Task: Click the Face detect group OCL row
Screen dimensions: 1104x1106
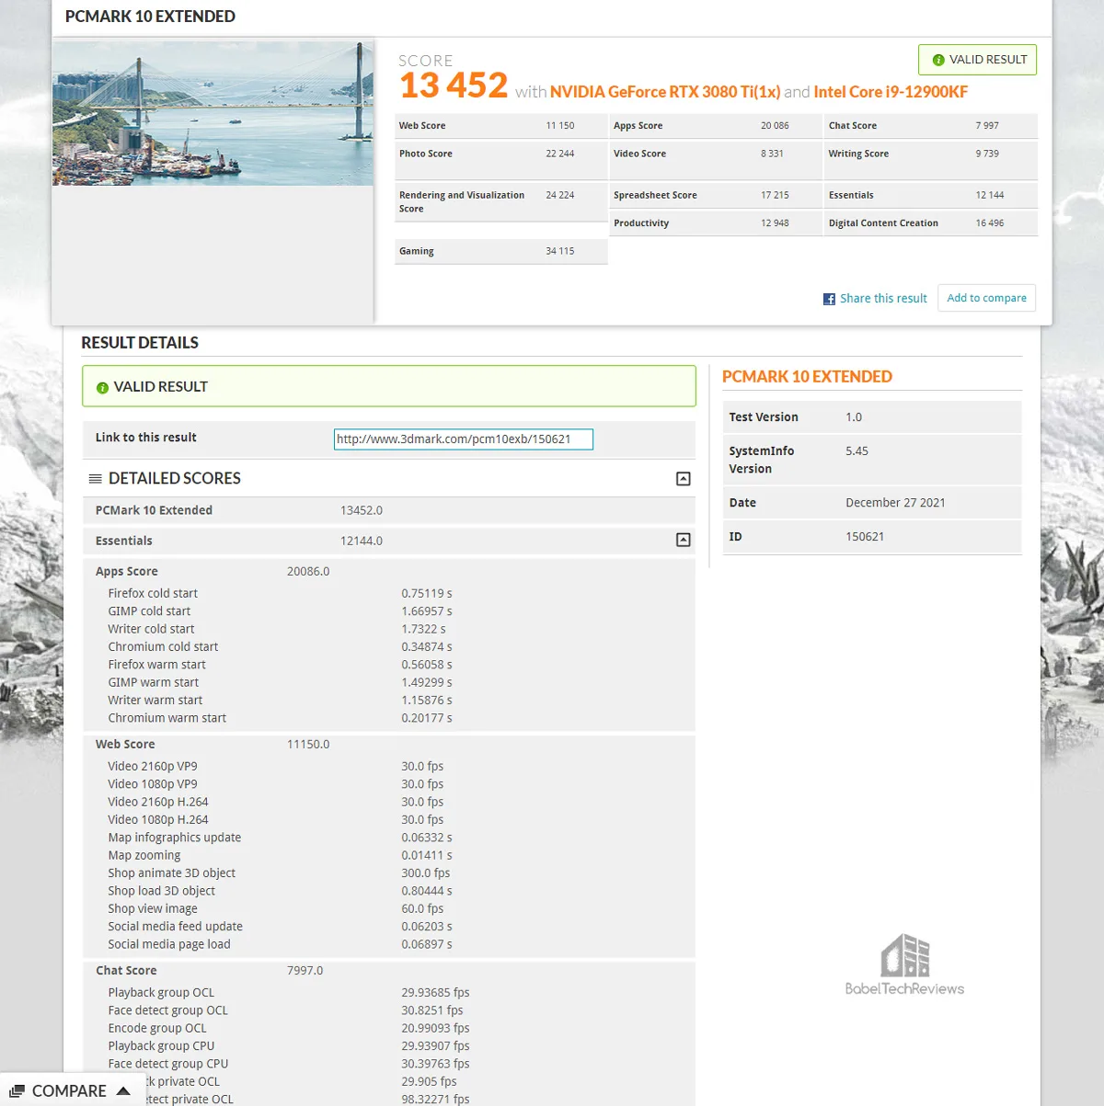Action: tap(389, 1010)
